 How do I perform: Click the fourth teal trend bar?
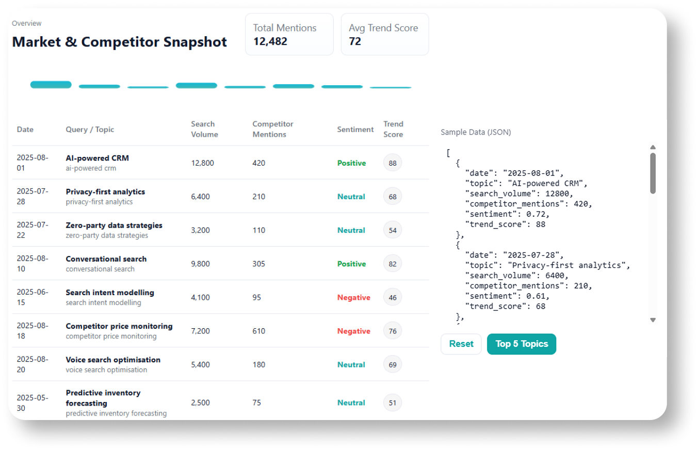coord(196,85)
